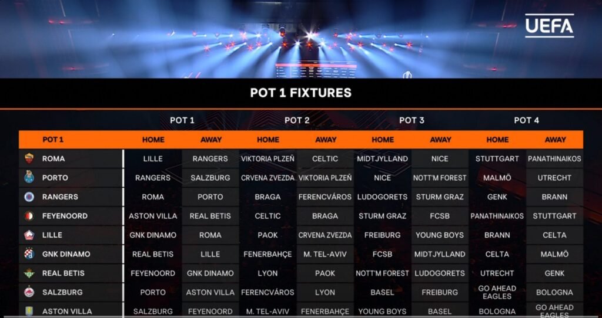Click the POT 1 FIXTURES title

pos(300,93)
